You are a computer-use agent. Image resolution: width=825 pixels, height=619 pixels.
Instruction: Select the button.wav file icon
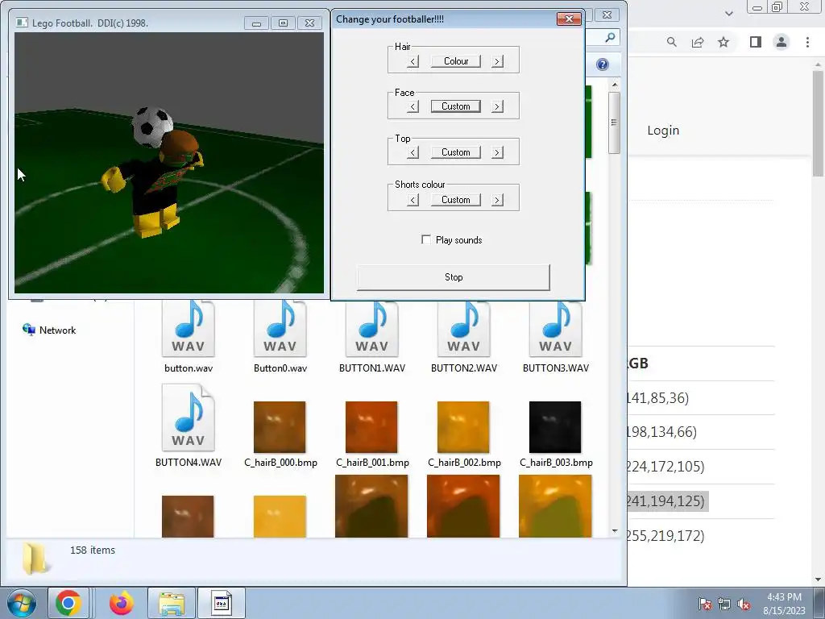click(189, 329)
